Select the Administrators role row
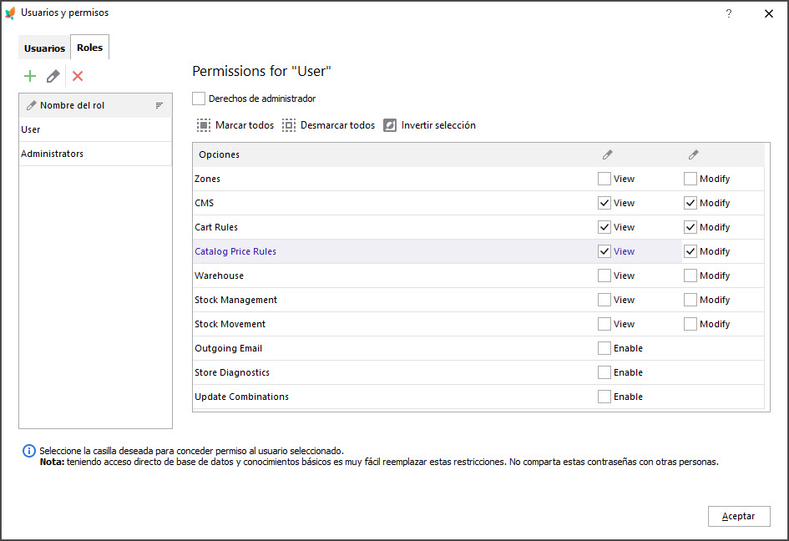The height and width of the screenshot is (541, 789). (96, 154)
